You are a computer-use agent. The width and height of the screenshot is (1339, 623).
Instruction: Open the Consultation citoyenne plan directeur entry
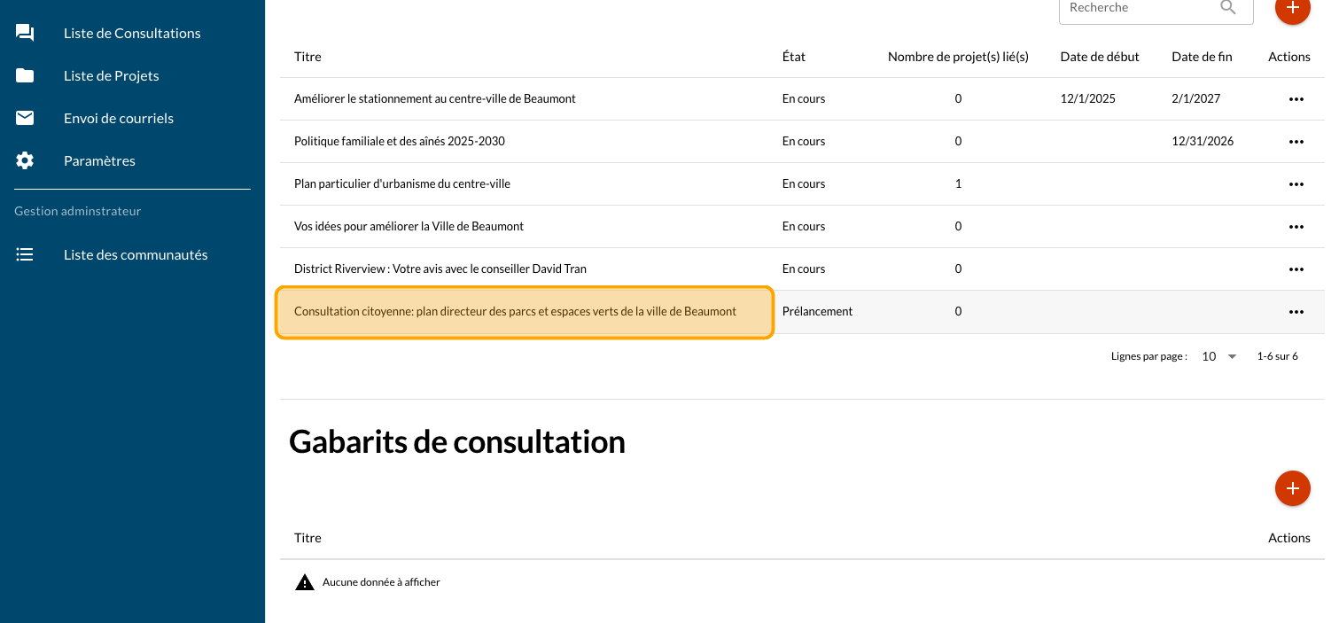pyautogui.click(x=515, y=312)
